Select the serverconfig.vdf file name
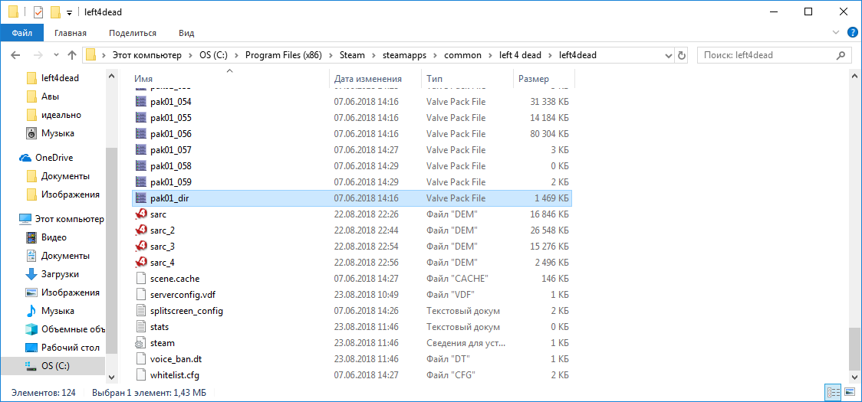Image resolution: width=862 pixels, height=402 pixels. [183, 295]
